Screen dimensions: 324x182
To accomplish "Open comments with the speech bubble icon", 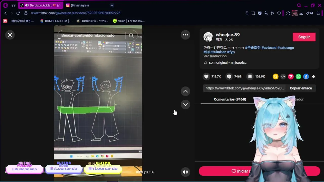I will coord(229,76).
